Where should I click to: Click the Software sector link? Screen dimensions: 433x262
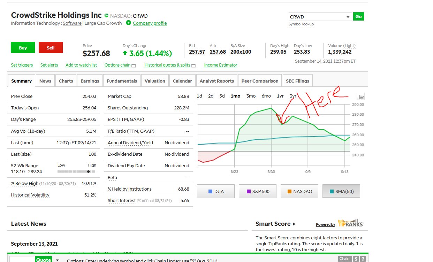pyautogui.click(x=72, y=23)
